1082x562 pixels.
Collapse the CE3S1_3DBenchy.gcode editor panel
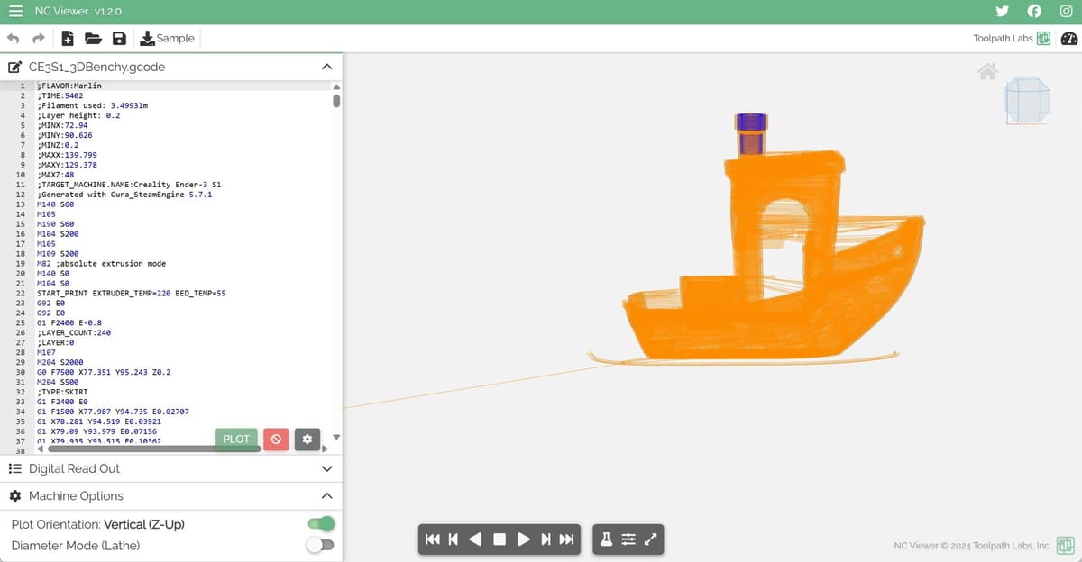[326, 67]
